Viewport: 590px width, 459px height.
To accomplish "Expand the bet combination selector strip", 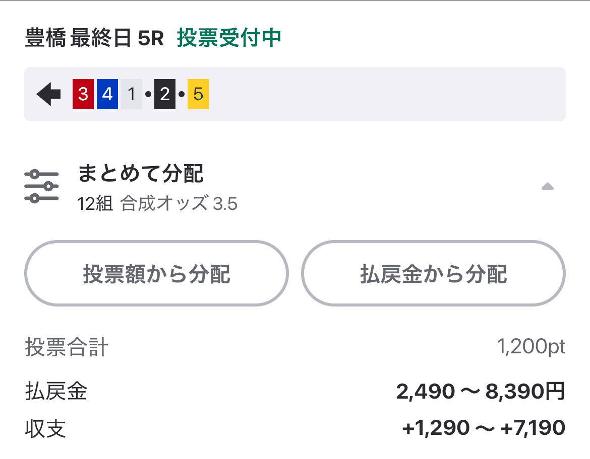I will pyautogui.click(x=295, y=93).
